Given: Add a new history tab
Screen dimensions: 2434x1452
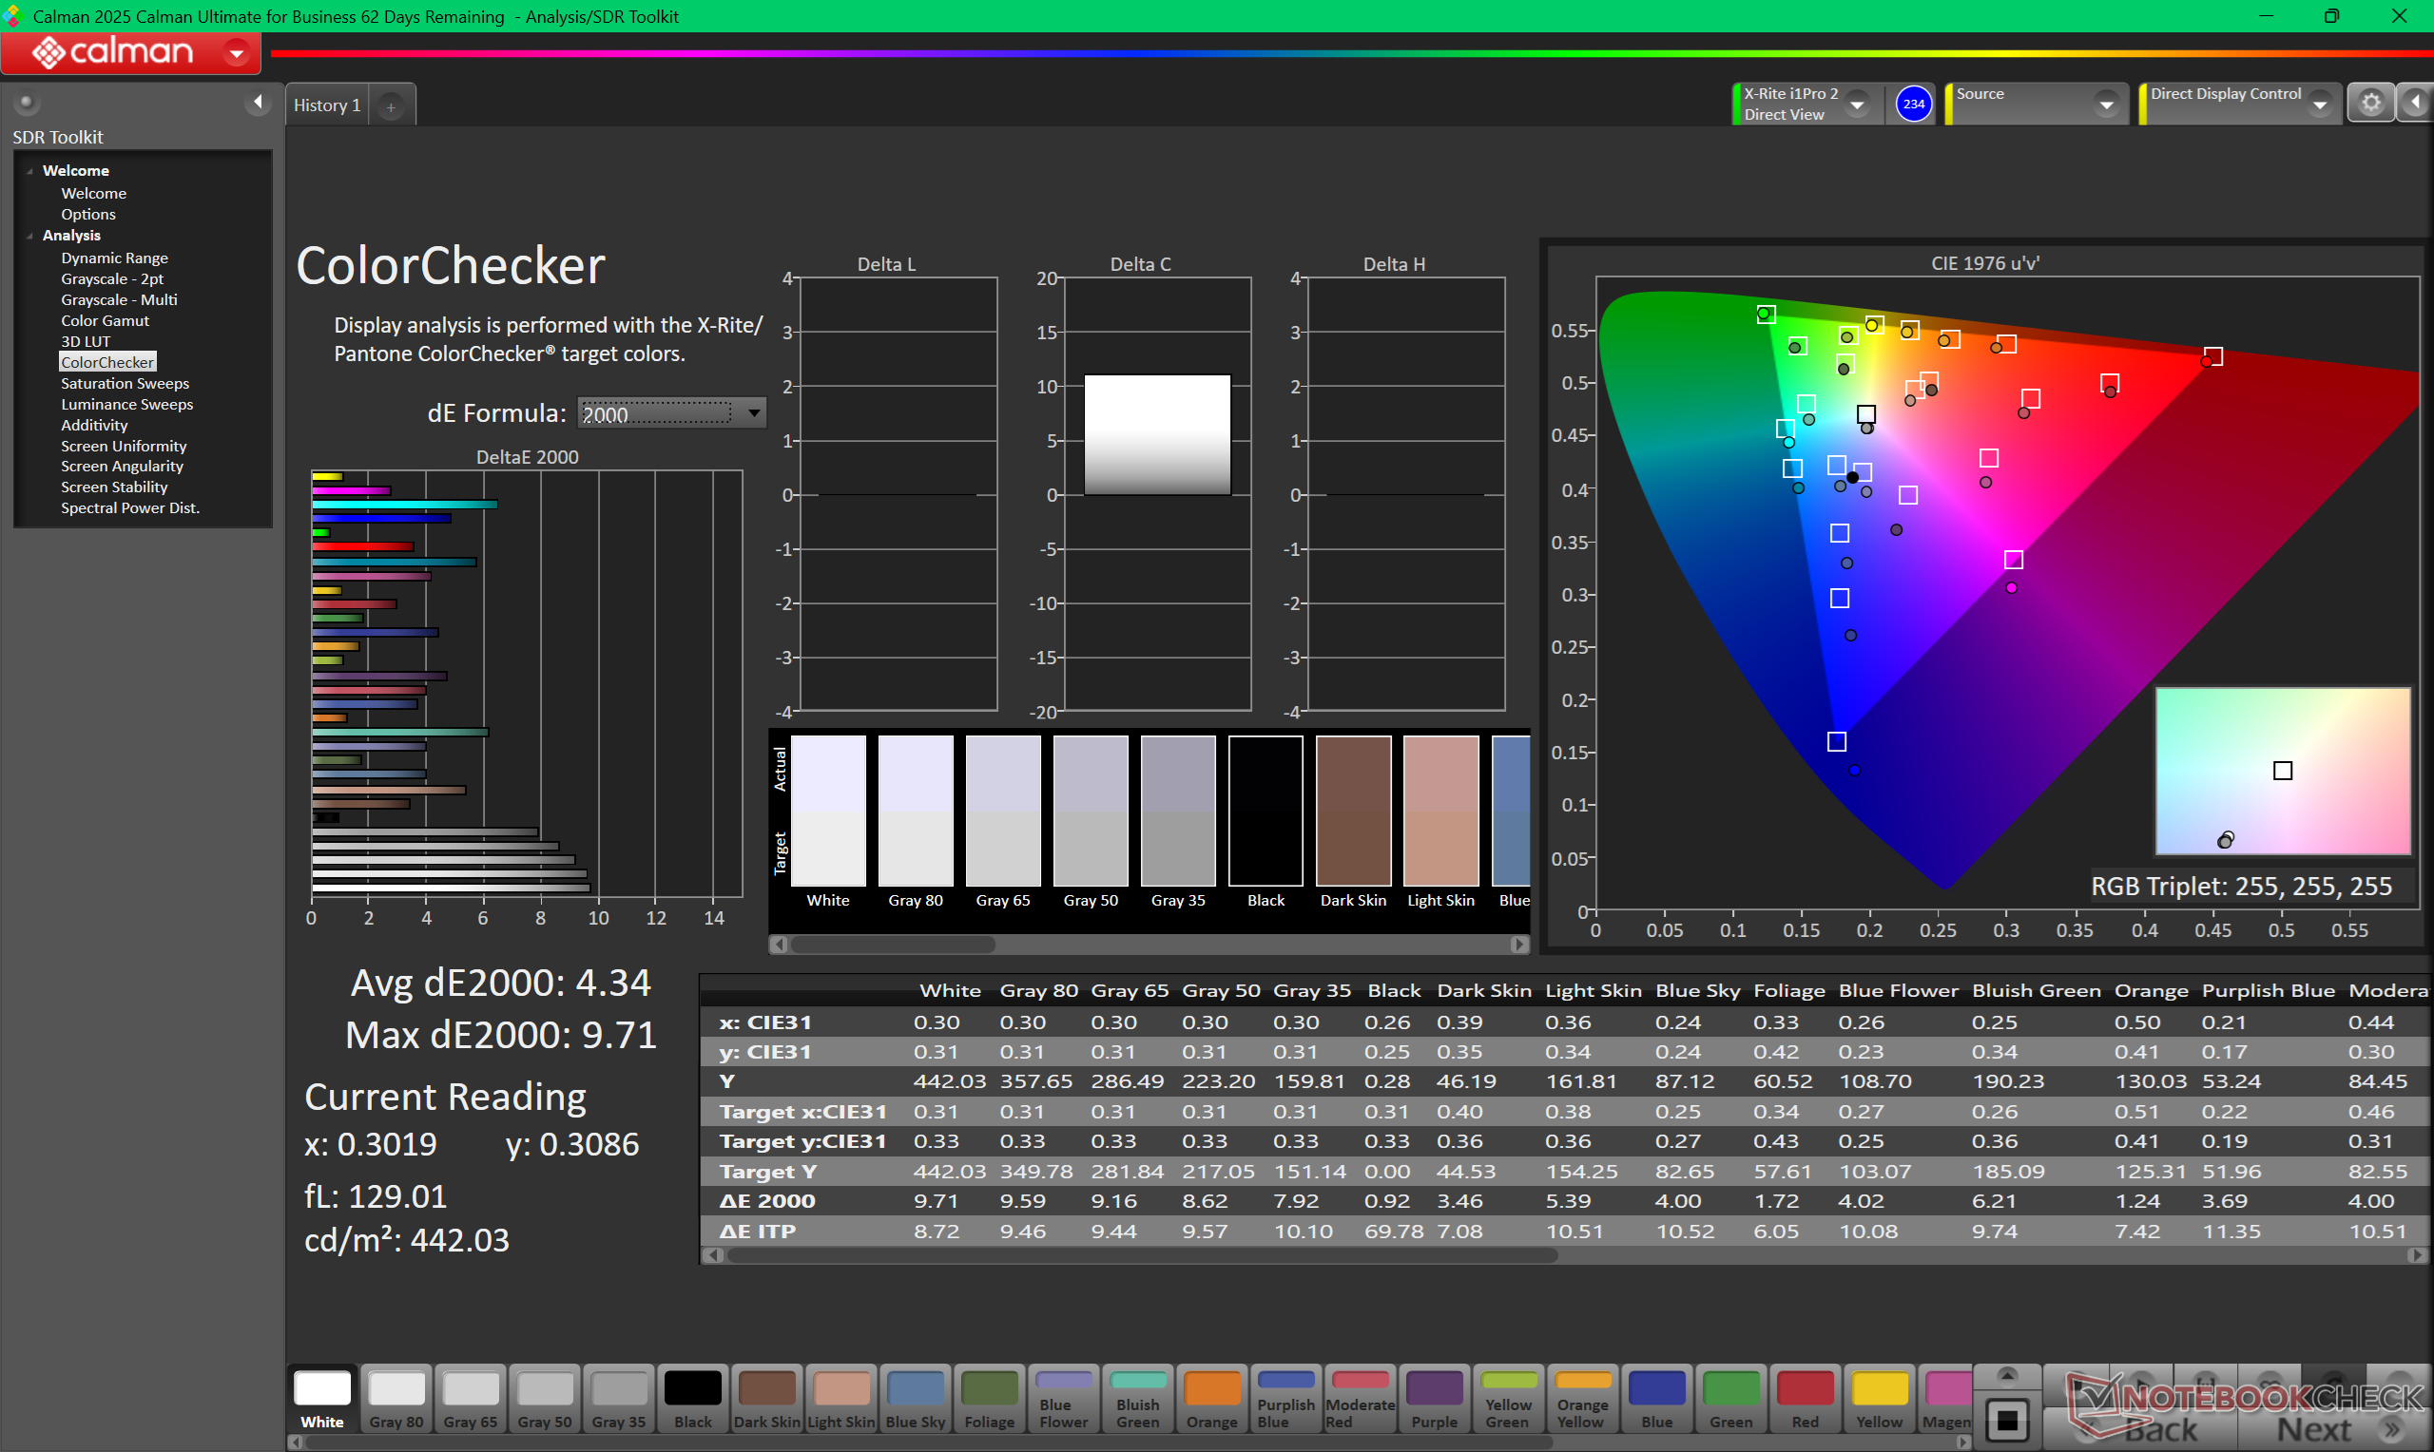Looking at the screenshot, I should pyautogui.click(x=391, y=106).
